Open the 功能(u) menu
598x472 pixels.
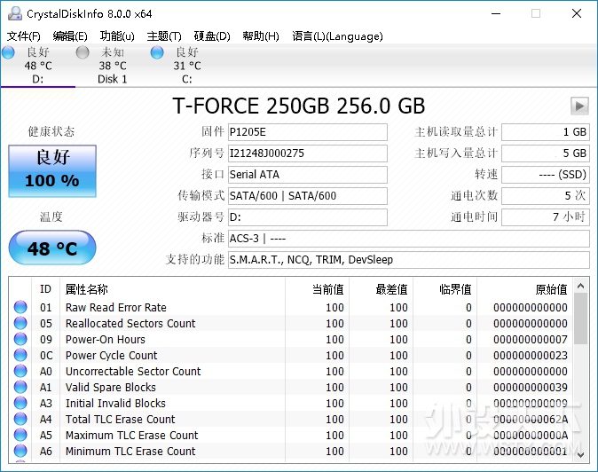tap(117, 36)
